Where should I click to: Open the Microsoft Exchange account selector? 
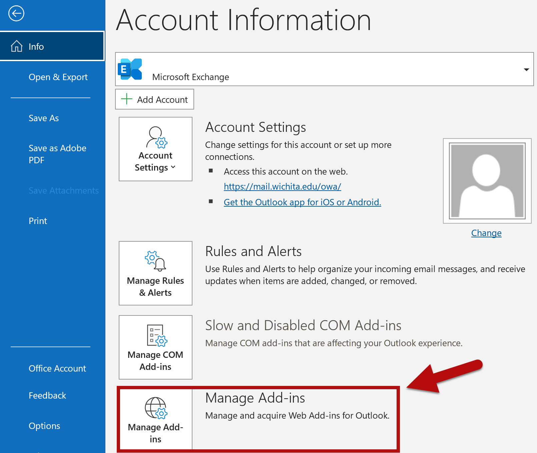click(324, 69)
